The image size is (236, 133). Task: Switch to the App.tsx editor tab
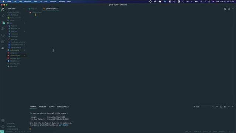pyautogui.click(x=34, y=9)
